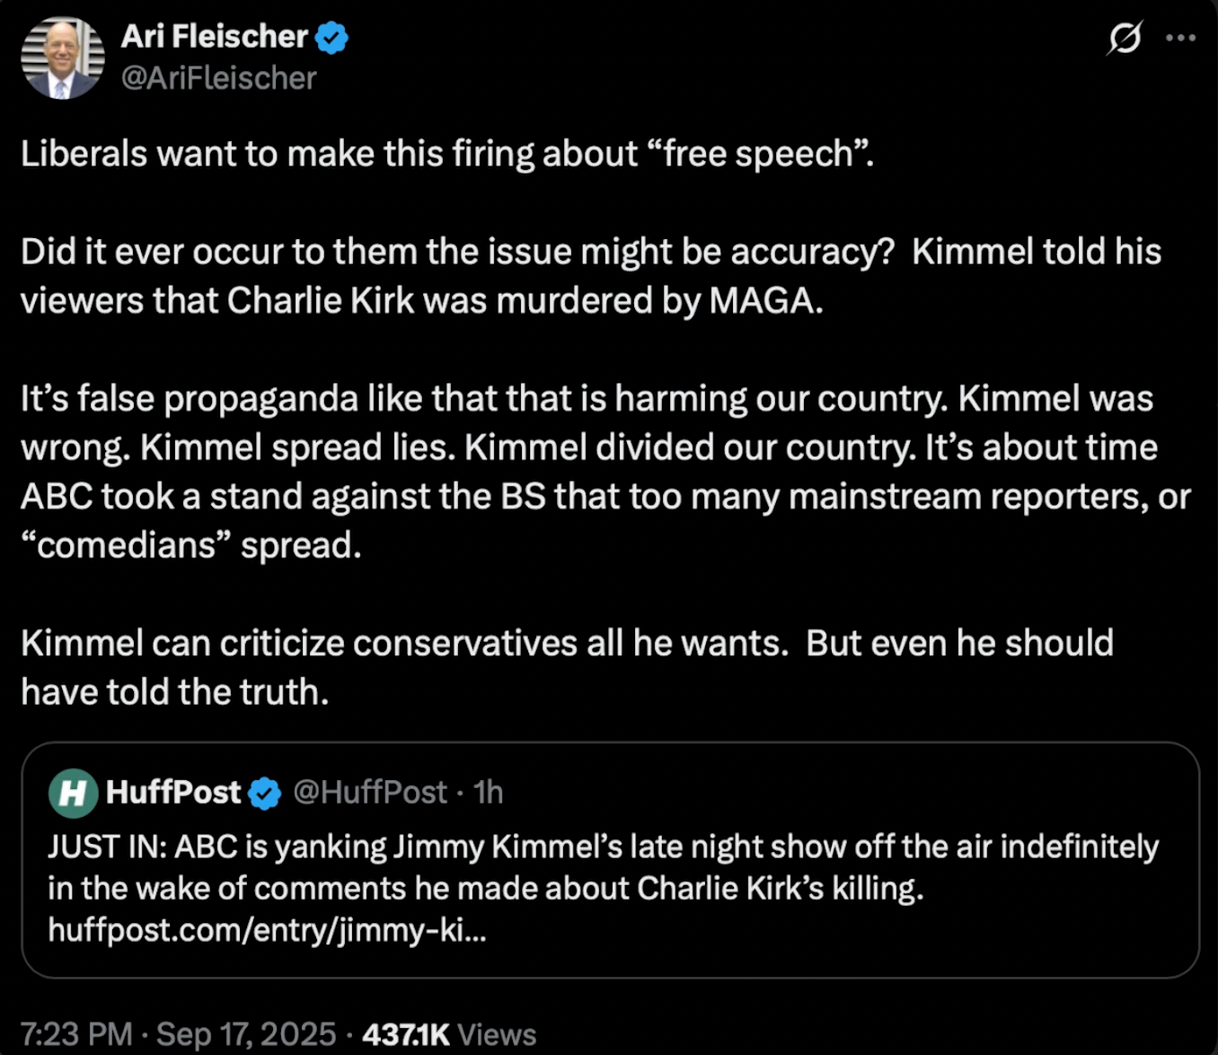Open the @HuffPost handle in quoted post
The height and width of the screenshot is (1055, 1218).
[x=370, y=793]
